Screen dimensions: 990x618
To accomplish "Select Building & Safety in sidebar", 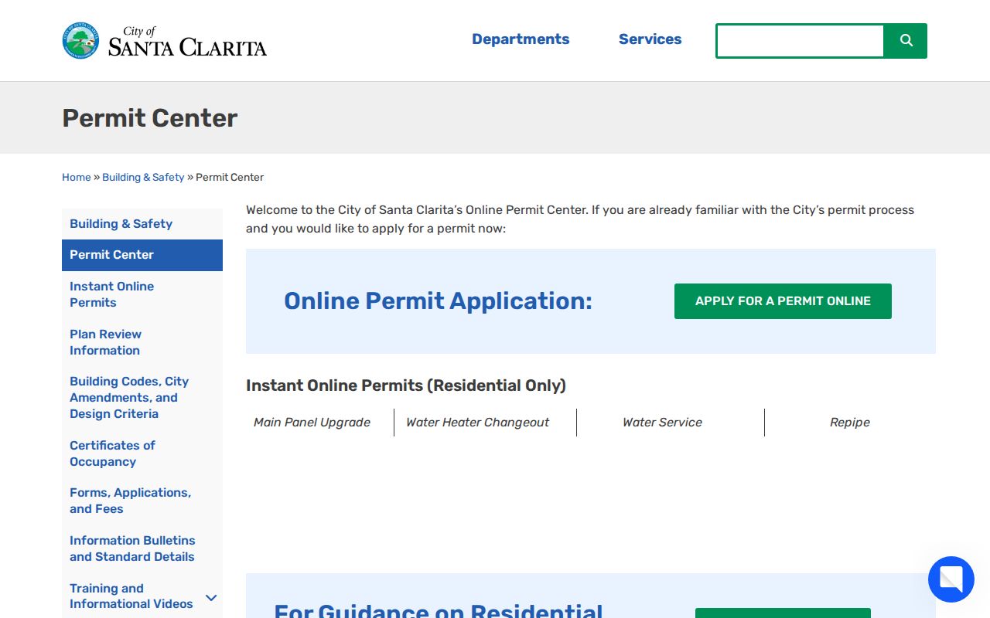I will click(x=142, y=224).
